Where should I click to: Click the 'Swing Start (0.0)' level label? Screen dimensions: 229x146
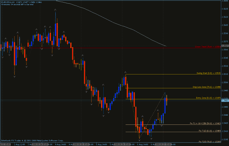(208, 73)
